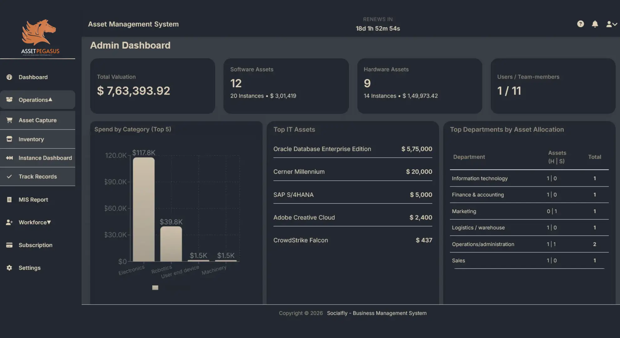Click the Electronics bar in chart

pyautogui.click(x=144, y=209)
